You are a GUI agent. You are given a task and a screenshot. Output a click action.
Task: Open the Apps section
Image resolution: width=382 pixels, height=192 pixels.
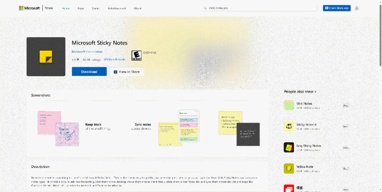81,8
